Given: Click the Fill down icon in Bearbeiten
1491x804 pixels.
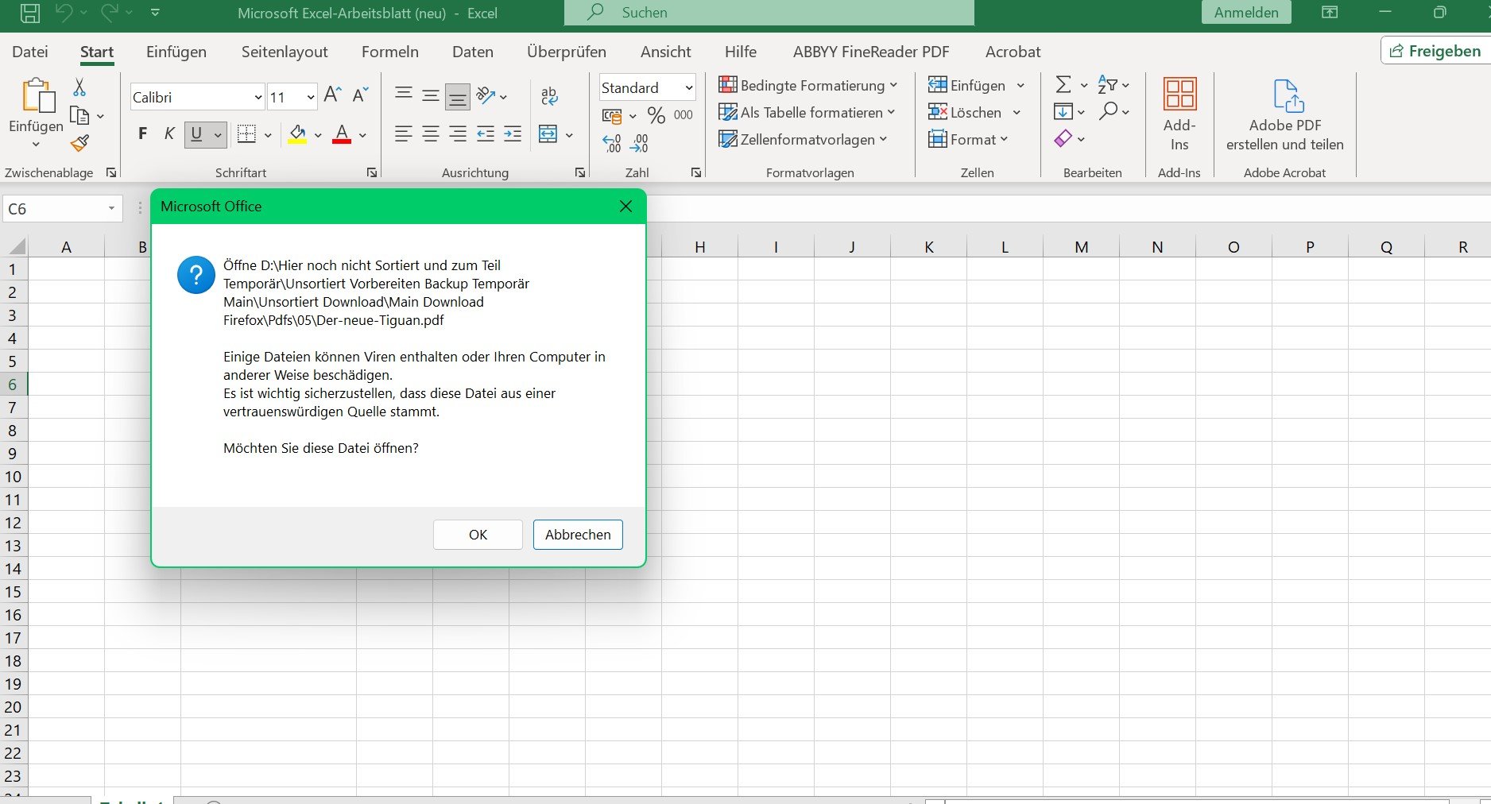Looking at the screenshot, I should coord(1063,111).
